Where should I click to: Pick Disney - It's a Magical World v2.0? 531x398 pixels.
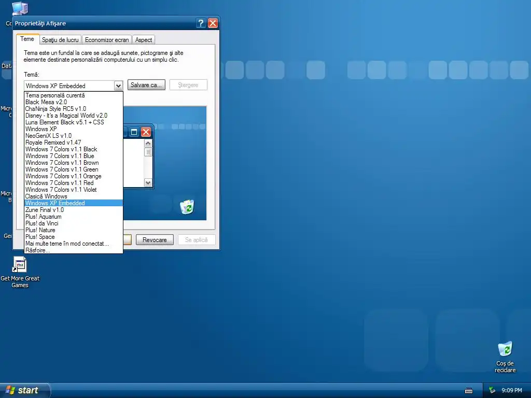click(x=74, y=116)
